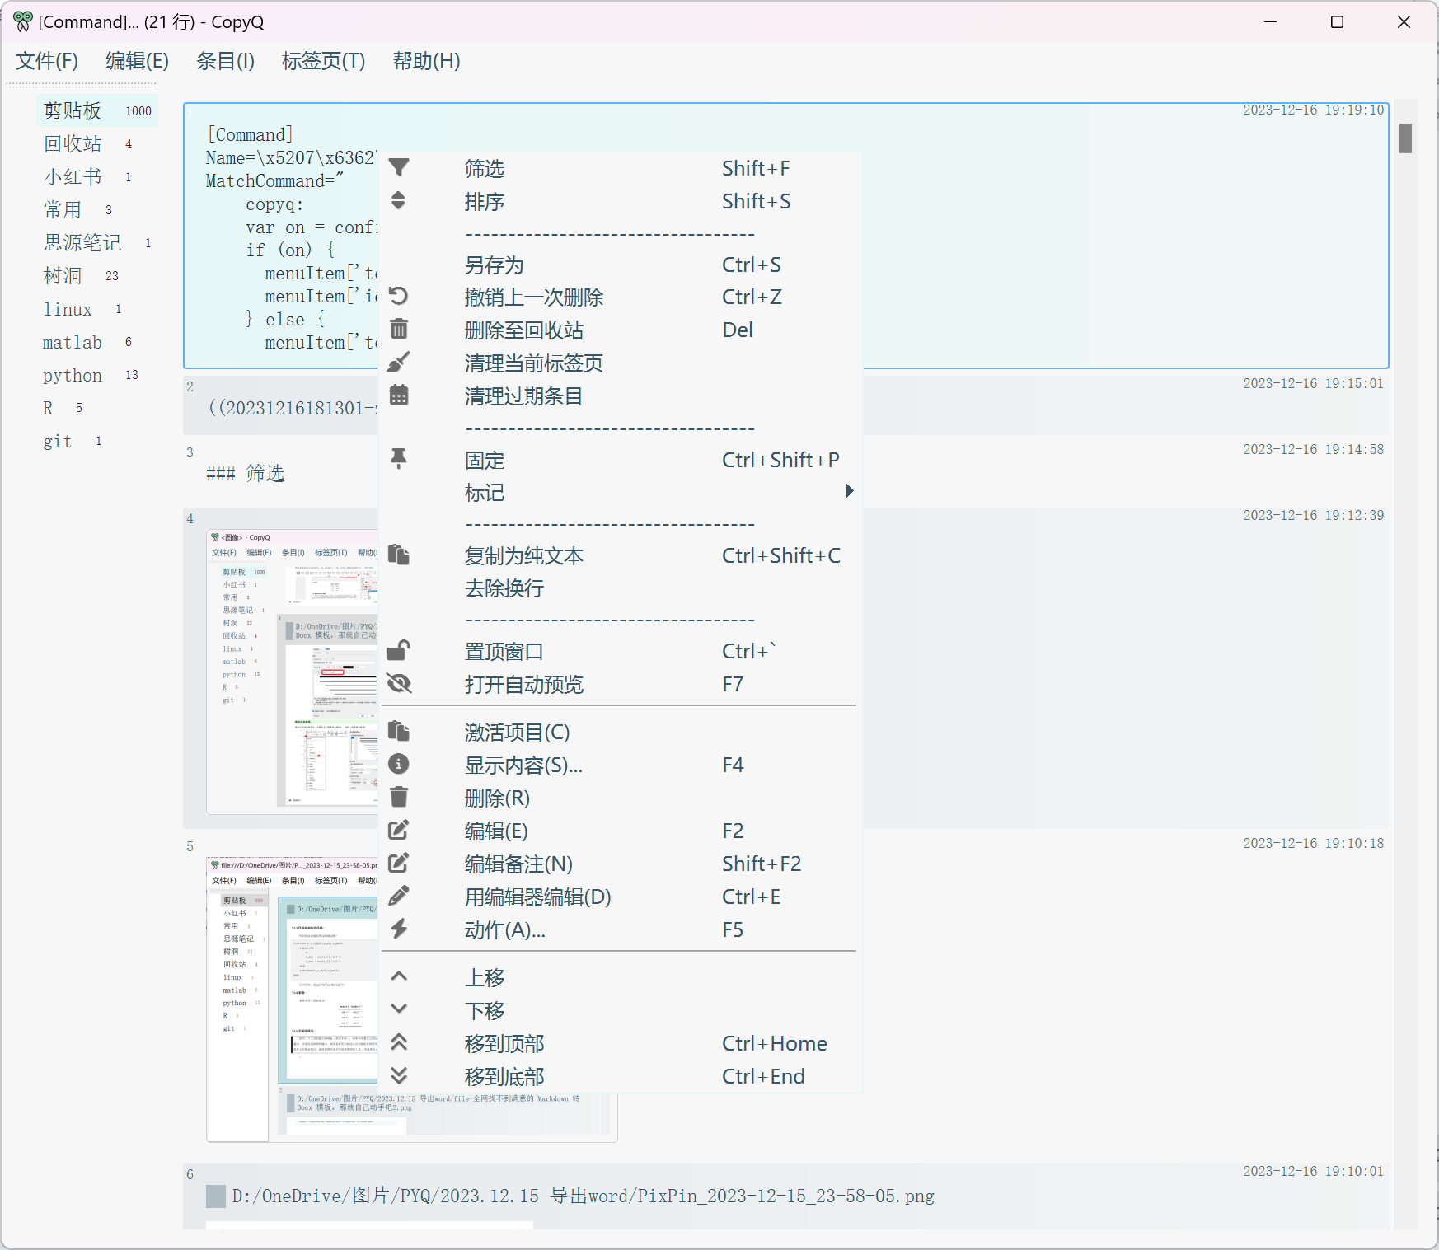Viewport: 1439px width, 1250px height.
Task: Open the 文件(F) menu
Action: [x=46, y=60]
